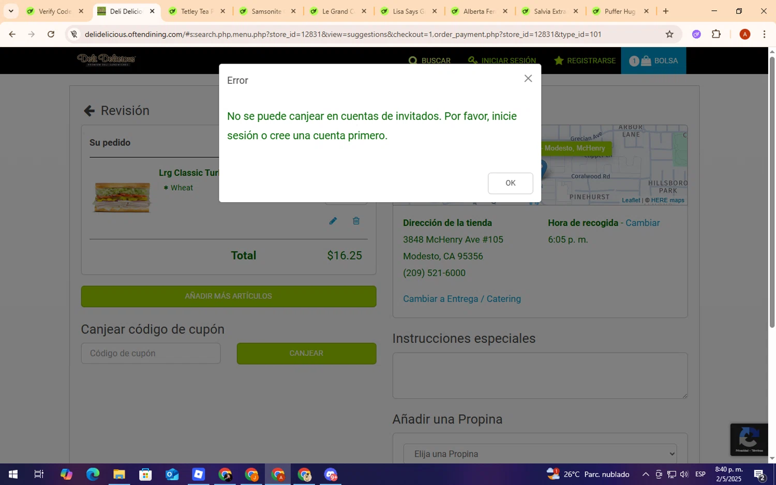Viewport: 776px width, 485px height.
Task: Click the Instrucciones especiales text area
Action: (x=540, y=375)
